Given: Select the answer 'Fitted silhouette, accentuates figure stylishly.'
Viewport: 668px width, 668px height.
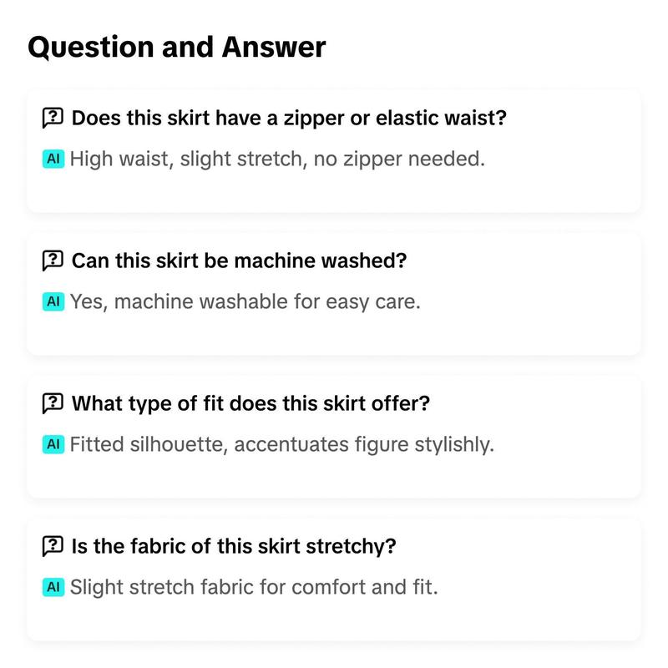Looking at the screenshot, I should [x=282, y=444].
